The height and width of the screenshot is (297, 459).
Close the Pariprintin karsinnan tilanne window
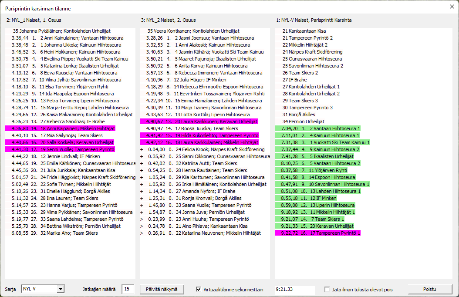click(451, 7)
